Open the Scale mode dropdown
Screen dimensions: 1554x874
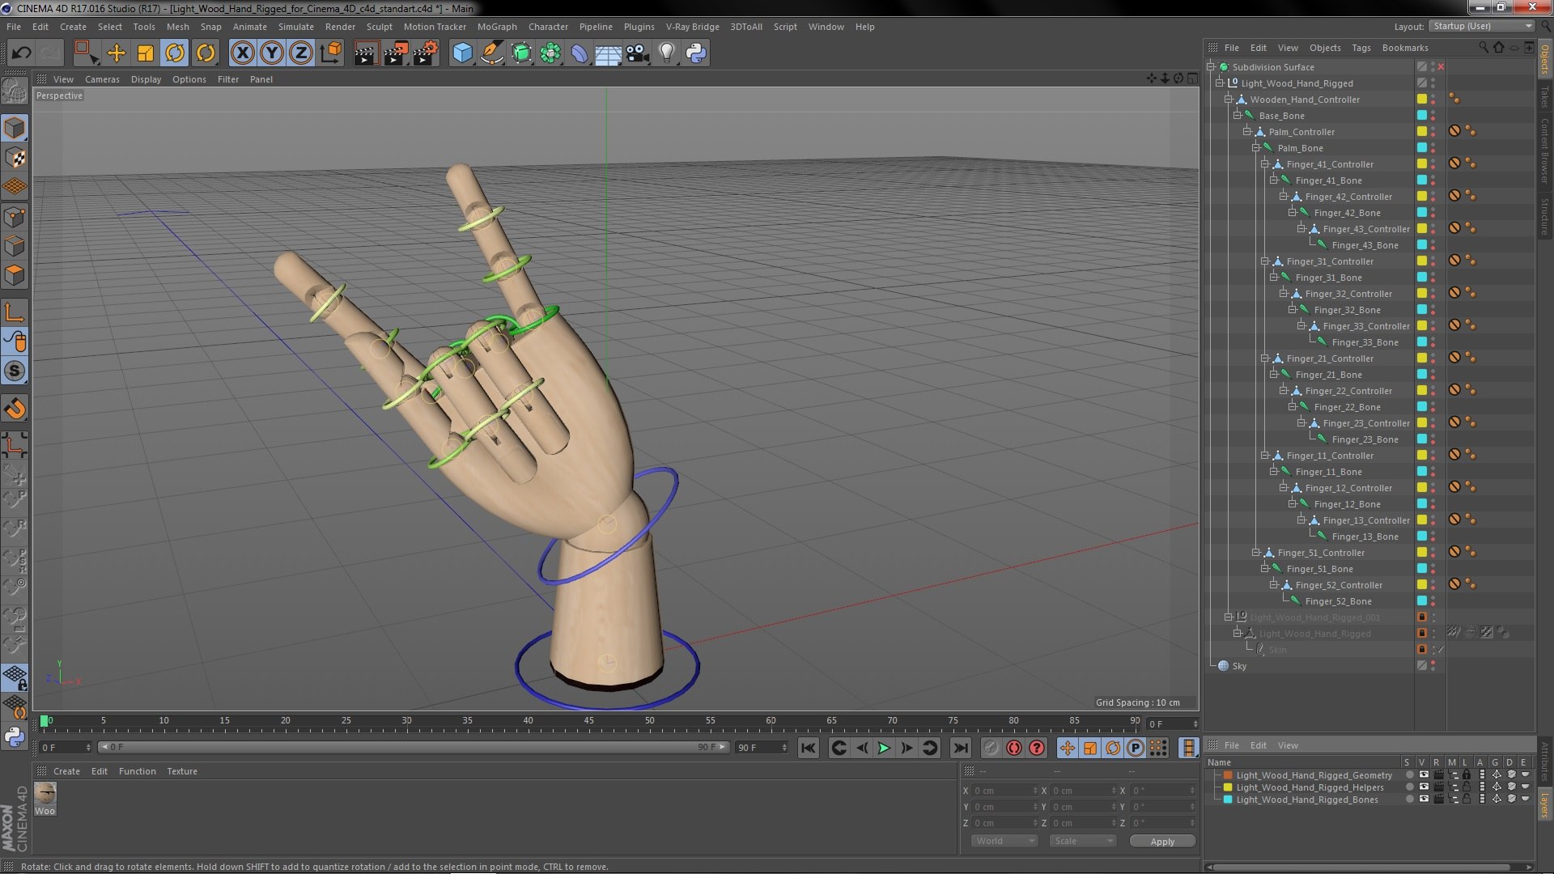pos(1083,841)
